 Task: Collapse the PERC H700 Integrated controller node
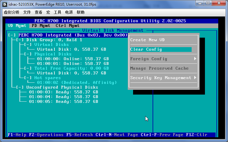[x=12, y=35]
